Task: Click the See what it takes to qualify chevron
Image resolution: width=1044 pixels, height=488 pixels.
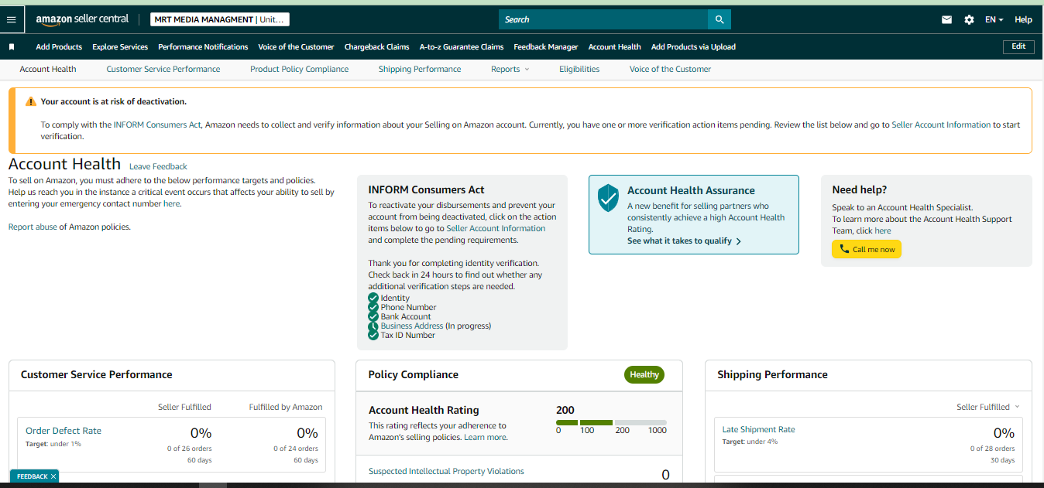Action: [x=739, y=241]
